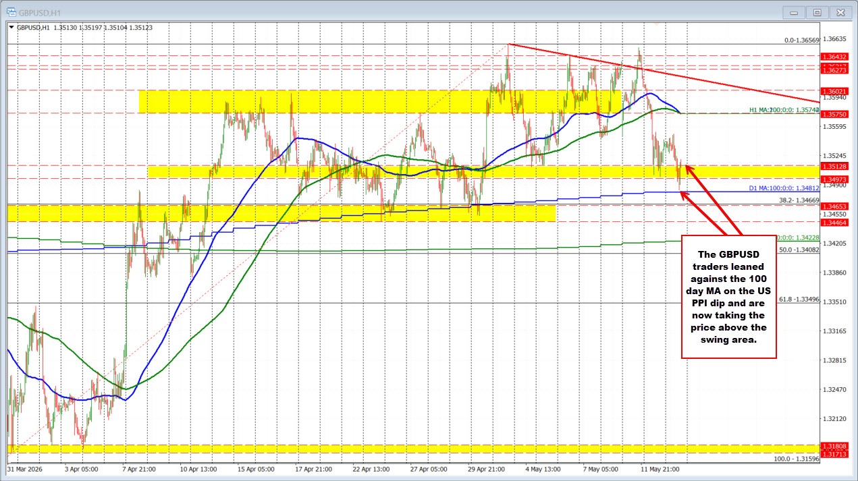This screenshot has height=481, width=858.
Task: Click the 1.35940 price scale value
Action: tap(835, 97)
